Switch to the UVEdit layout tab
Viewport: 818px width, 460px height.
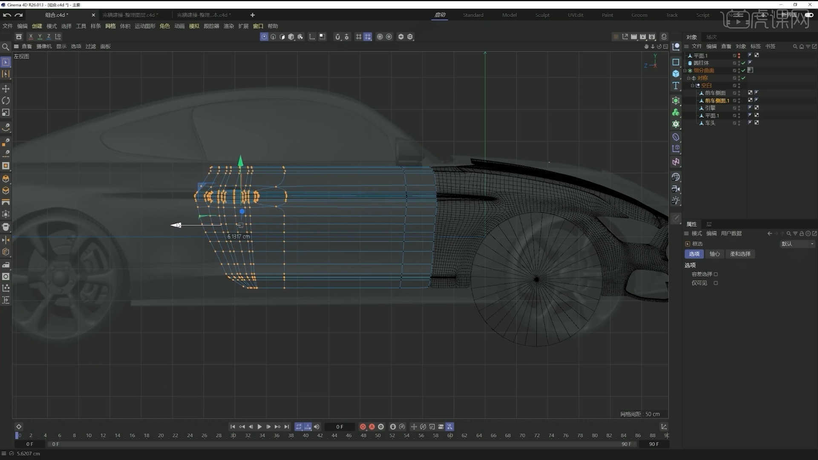pyautogui.click(x=576, y=15)
